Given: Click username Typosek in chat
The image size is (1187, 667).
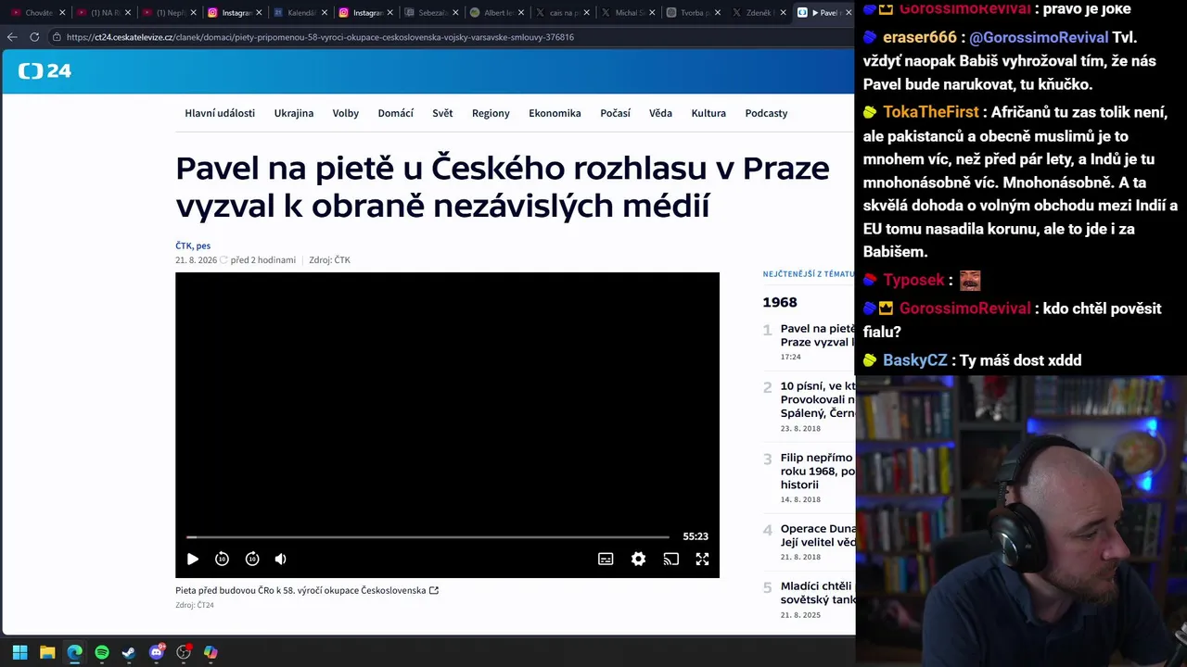Looking at the screenshot, I should coord(913,280).
